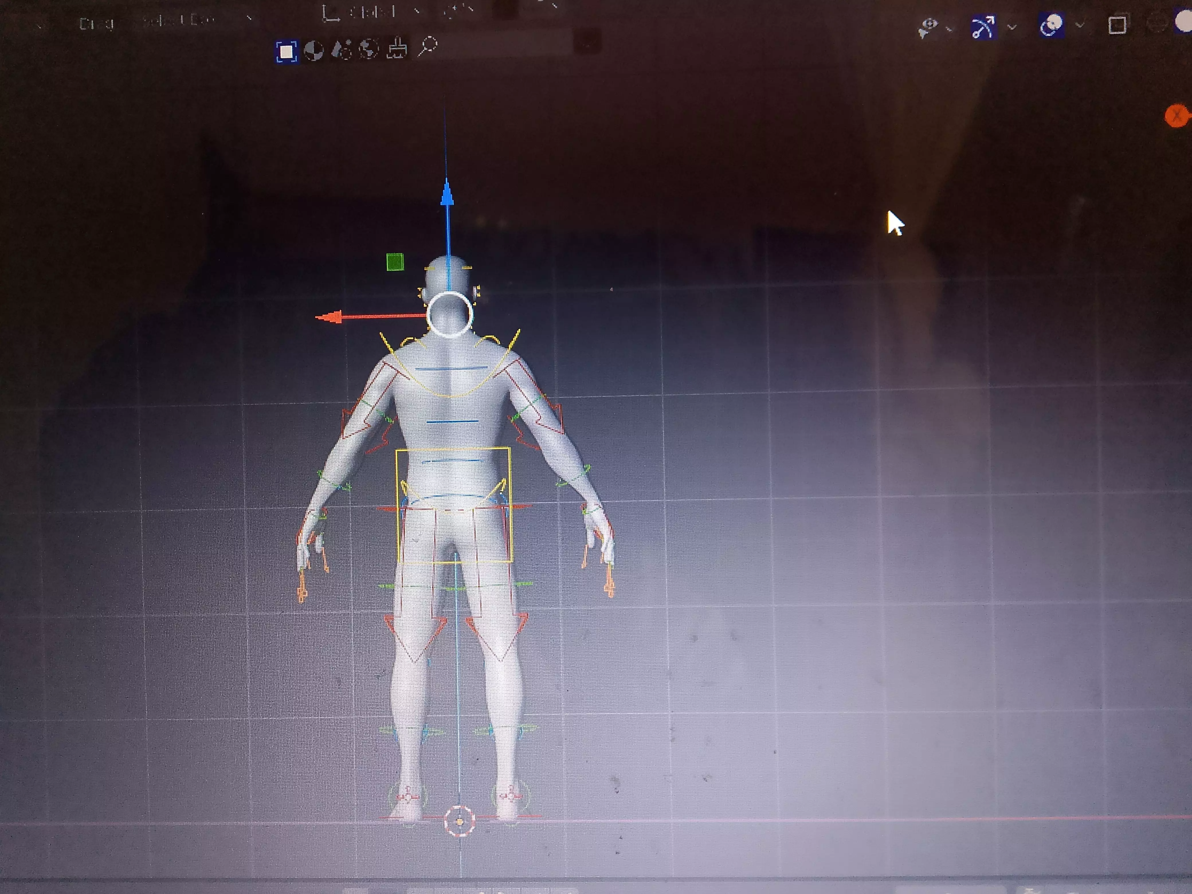Click the 3D cursor at the feet

tap(459, 821)
